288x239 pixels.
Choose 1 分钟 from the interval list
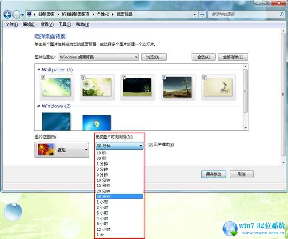120,163
